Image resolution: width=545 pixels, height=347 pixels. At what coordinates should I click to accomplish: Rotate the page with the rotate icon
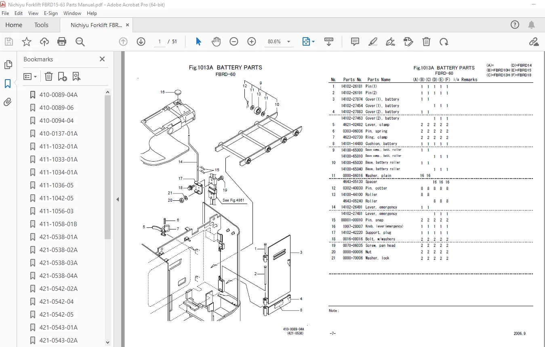coord(444,42)
